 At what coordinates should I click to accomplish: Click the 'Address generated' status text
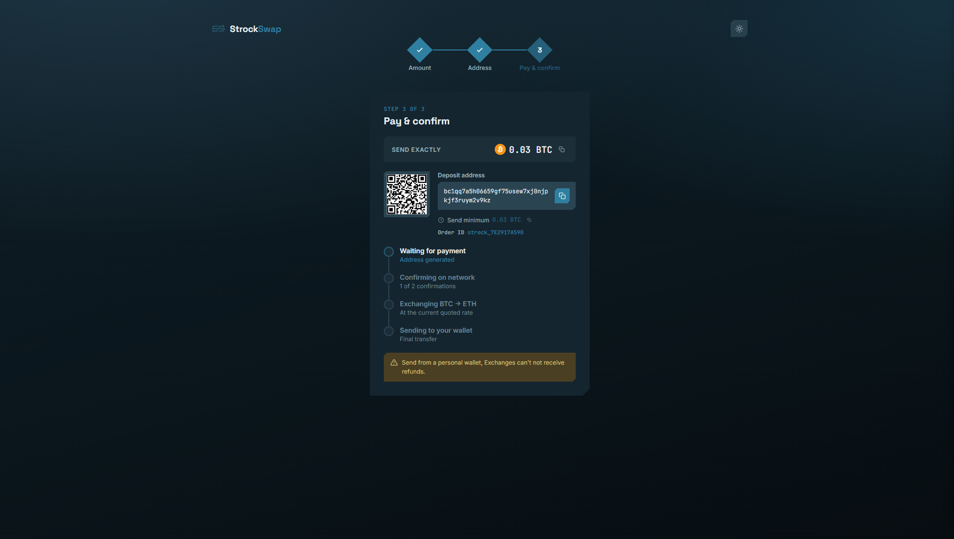tap(427, 260)
